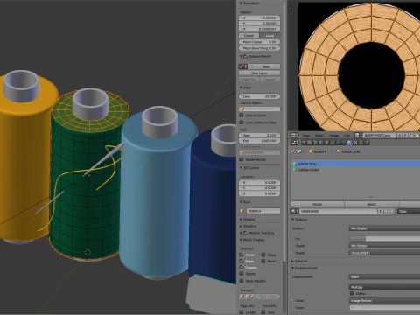Open the Scene properties tab icon

(x=315, y=143)
